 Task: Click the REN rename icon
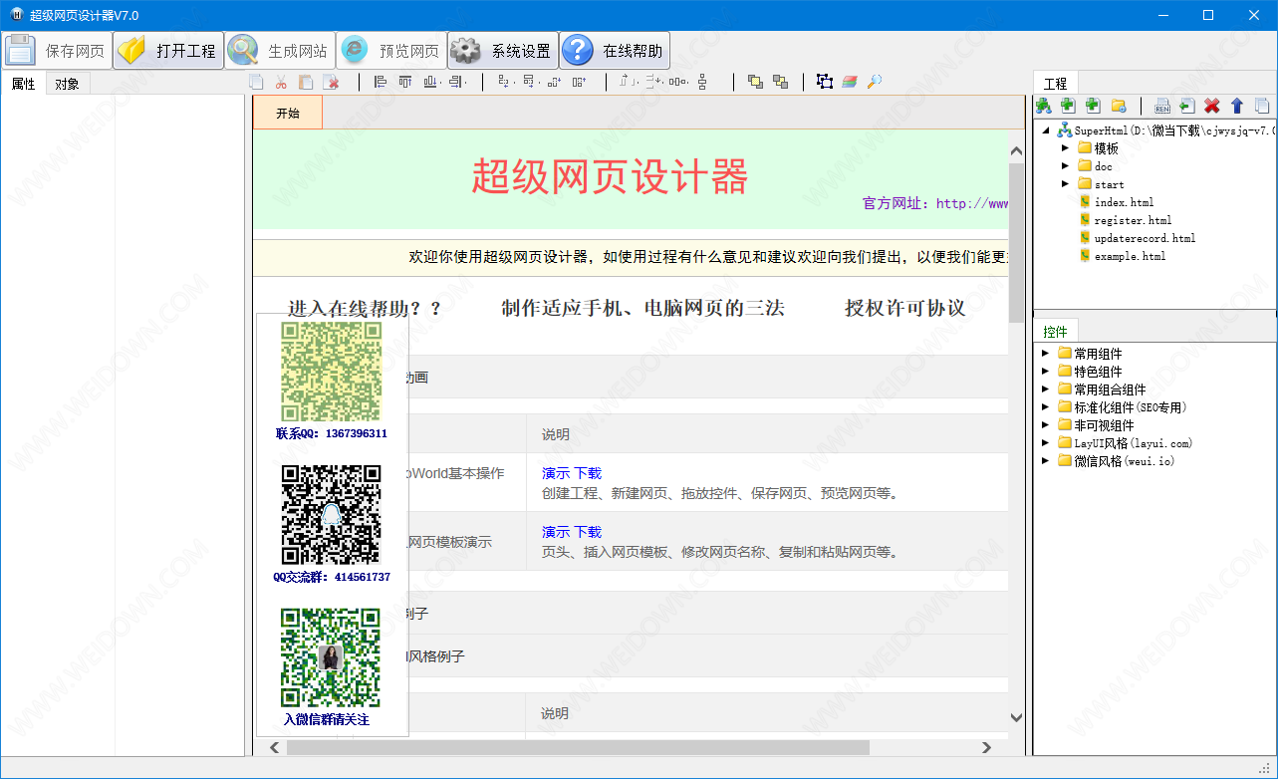coord(1161,106)
